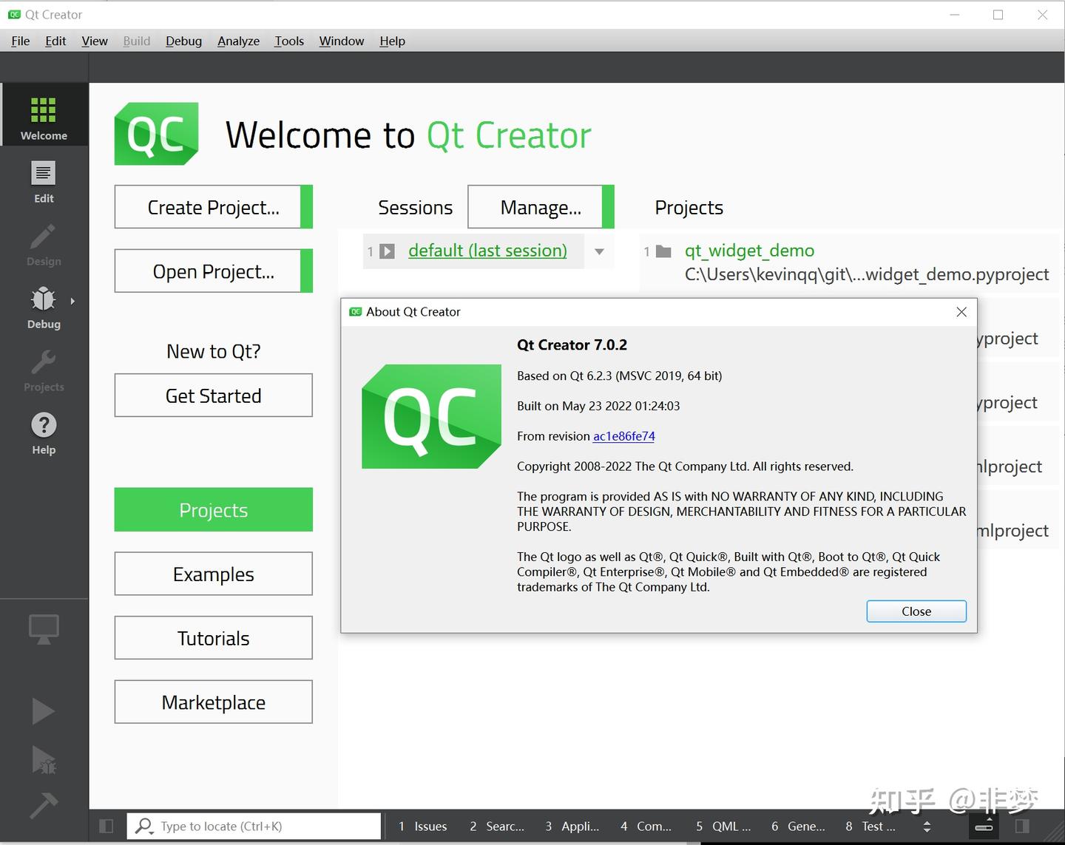1065x845 pixels.
Task: Close the About Qt Creator dialog
Action: pyautogui.click(x=916, y=611)
